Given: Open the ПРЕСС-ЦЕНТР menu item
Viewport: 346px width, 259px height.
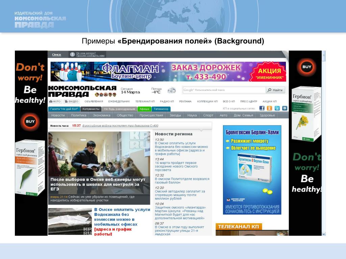Looking at the screenshot, I should 249,101.
